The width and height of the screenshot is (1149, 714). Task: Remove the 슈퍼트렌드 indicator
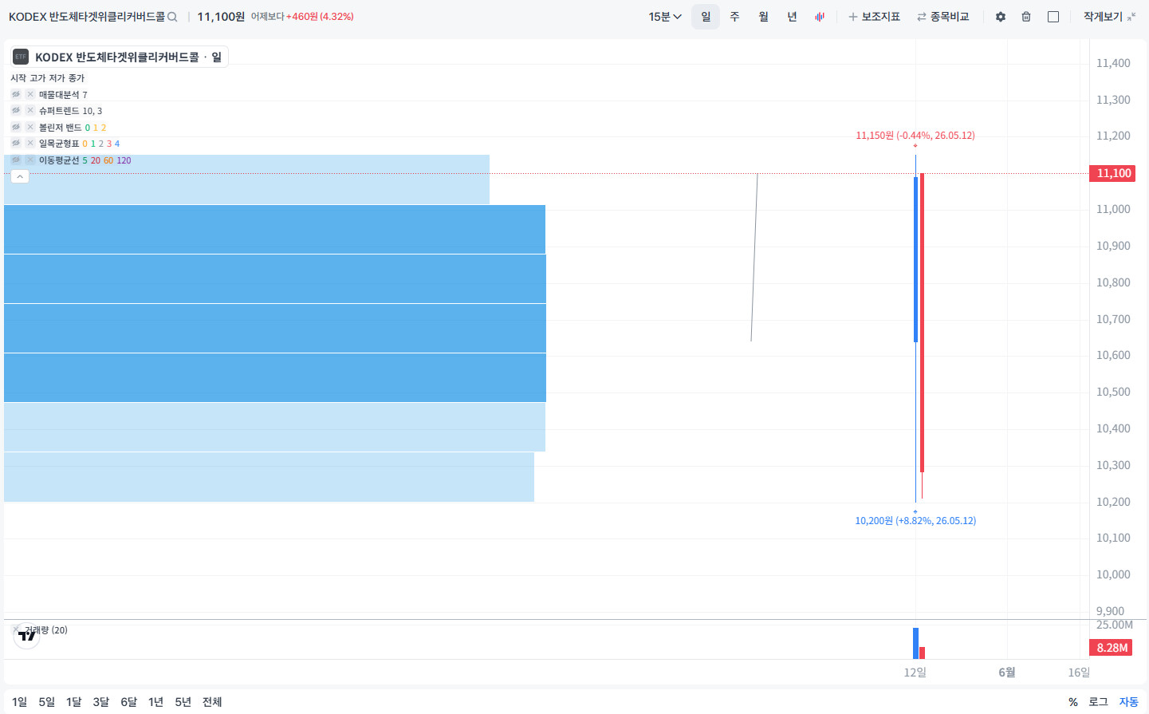click(x=30, y=111)
